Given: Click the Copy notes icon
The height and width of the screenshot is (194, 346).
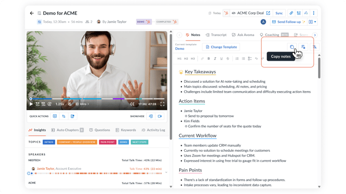Looking at the screenshot, I should tap(292, 47).
